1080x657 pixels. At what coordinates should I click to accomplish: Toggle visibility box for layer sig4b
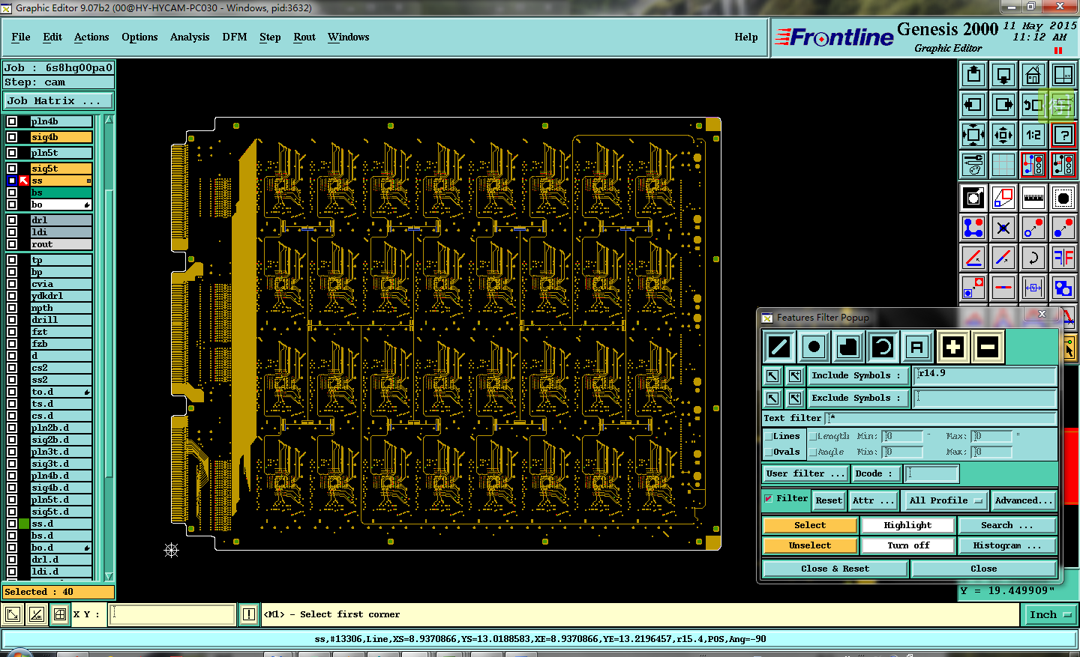(12, 137)
